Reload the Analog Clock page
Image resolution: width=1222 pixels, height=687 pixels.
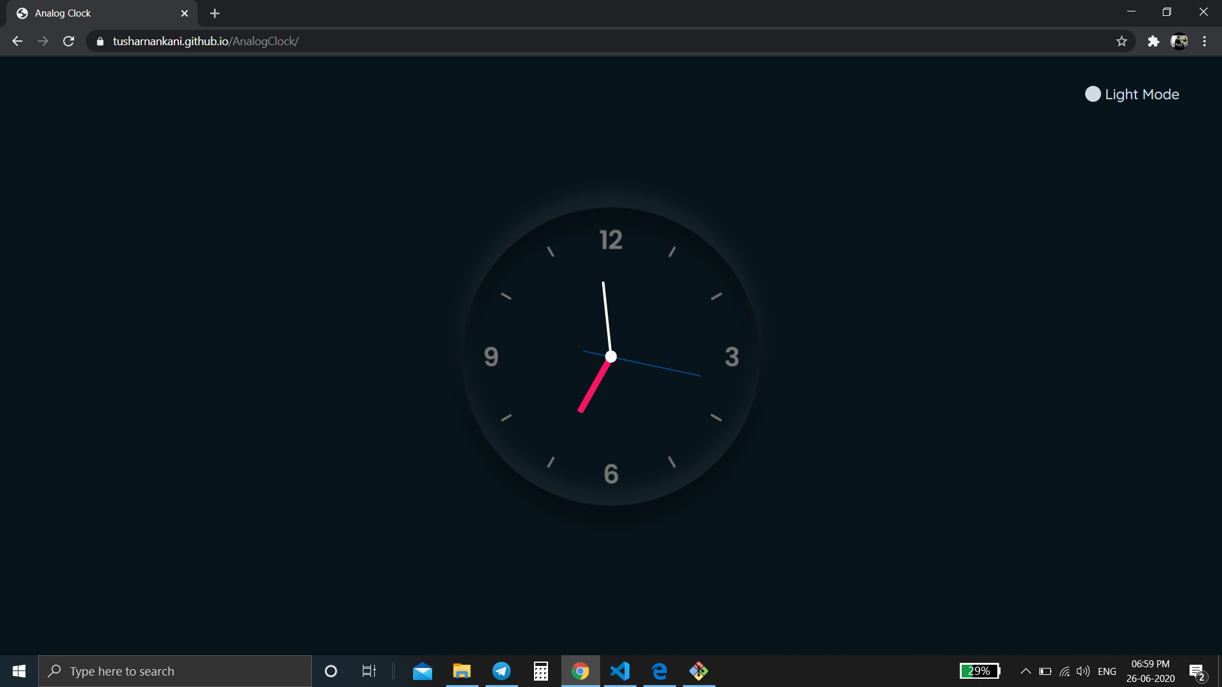(x=68, y=41)
